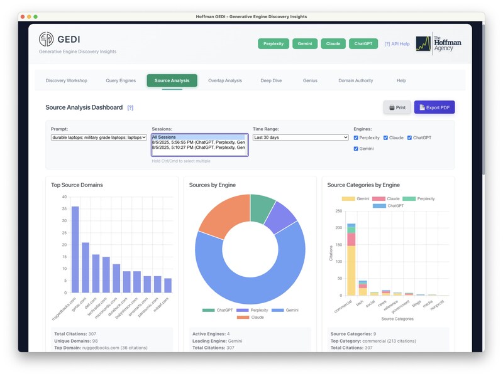The width and height of the screenshot is (503, 376).
Task: Click the macOS window minimize button
Action: tap(29, 17)
